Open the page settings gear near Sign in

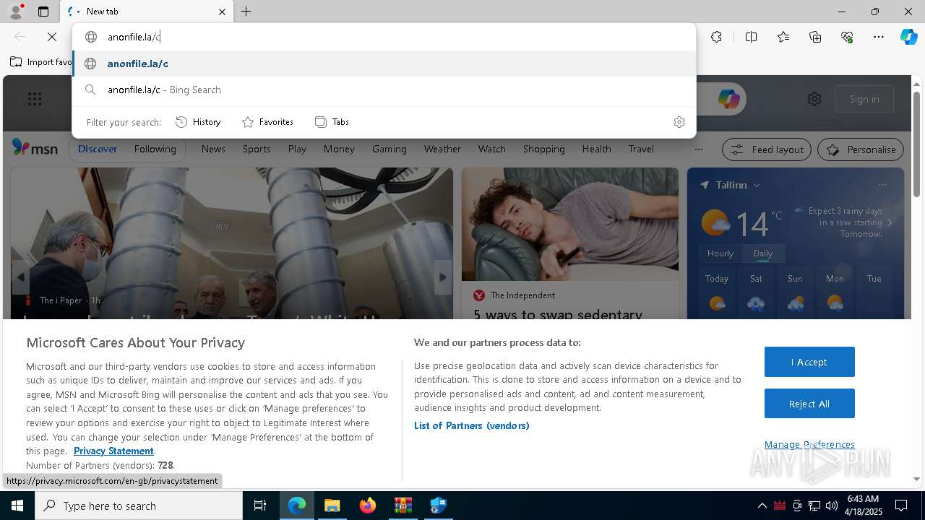point(814,99)
